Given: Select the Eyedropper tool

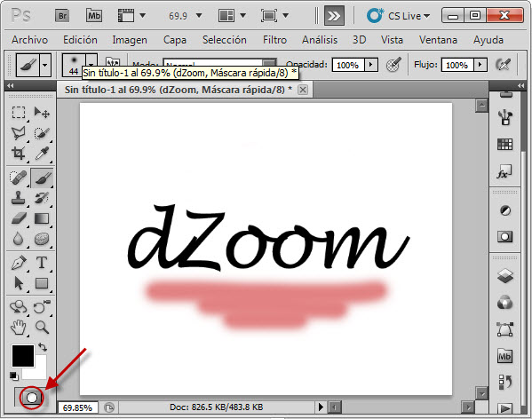Looking at the screenshot, I should [x=42, y=154].
